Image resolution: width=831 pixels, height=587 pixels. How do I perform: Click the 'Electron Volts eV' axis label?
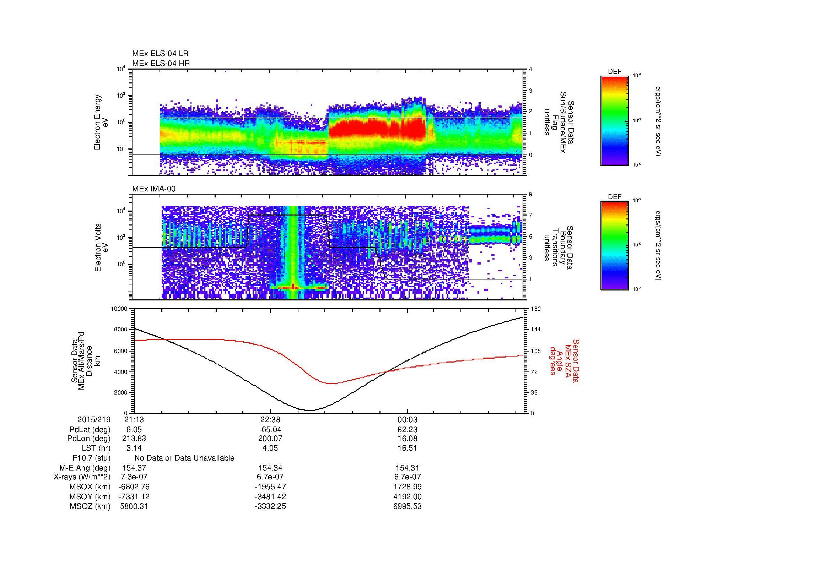pyautogui.click(x=101, y=248)
